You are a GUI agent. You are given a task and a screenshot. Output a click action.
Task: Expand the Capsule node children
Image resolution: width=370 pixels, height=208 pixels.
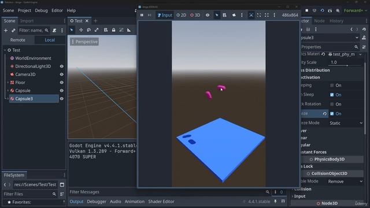pos(8,91)
